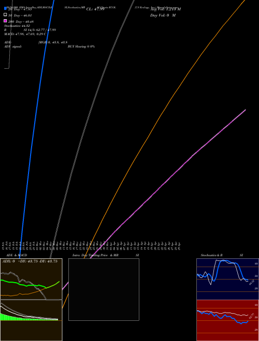Click the 'Stochastics & R SI' panel title
The image size is (259, 341).
[x=222, y=255]
